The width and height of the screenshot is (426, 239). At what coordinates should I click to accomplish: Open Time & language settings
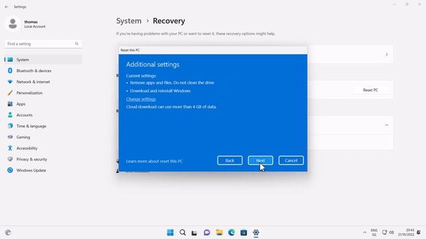43,126
